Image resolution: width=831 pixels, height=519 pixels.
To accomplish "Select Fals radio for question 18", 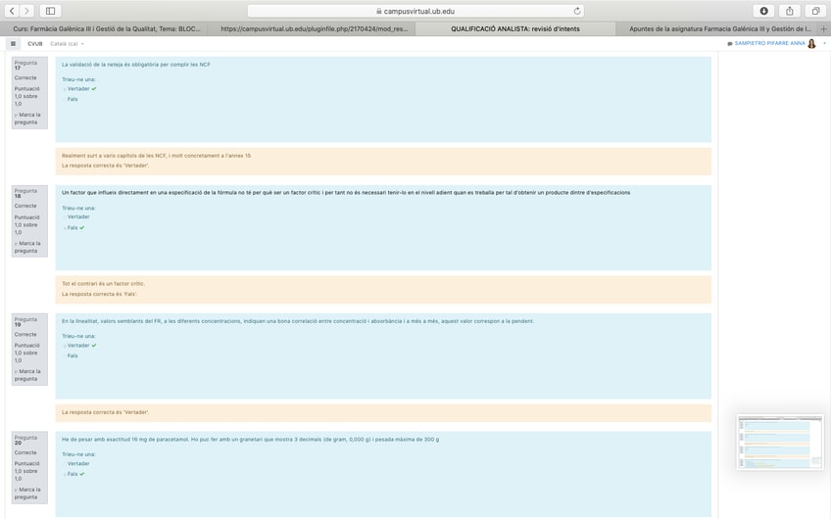I will point(65,228).
